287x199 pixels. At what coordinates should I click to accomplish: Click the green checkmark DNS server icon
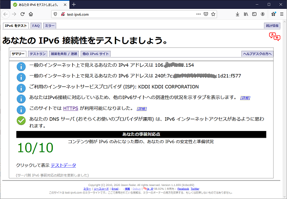point(21,120)
